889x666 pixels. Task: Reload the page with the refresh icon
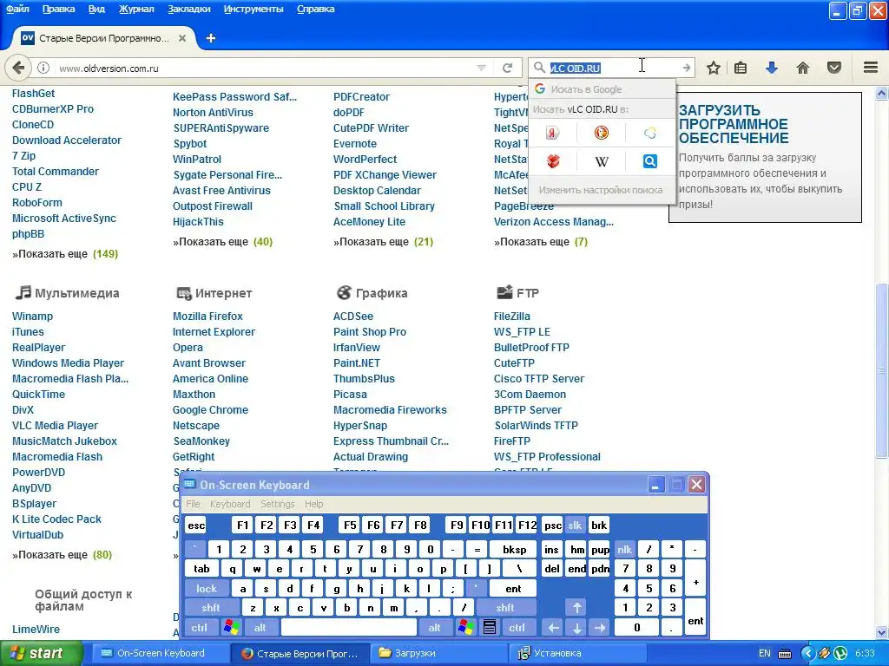(507, 68)
